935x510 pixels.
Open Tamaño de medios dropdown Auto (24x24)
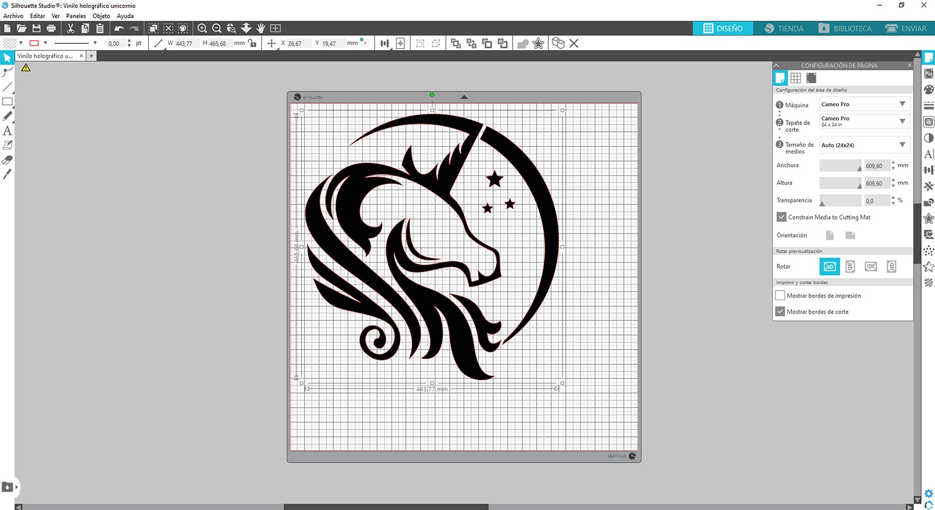point(864,145)
